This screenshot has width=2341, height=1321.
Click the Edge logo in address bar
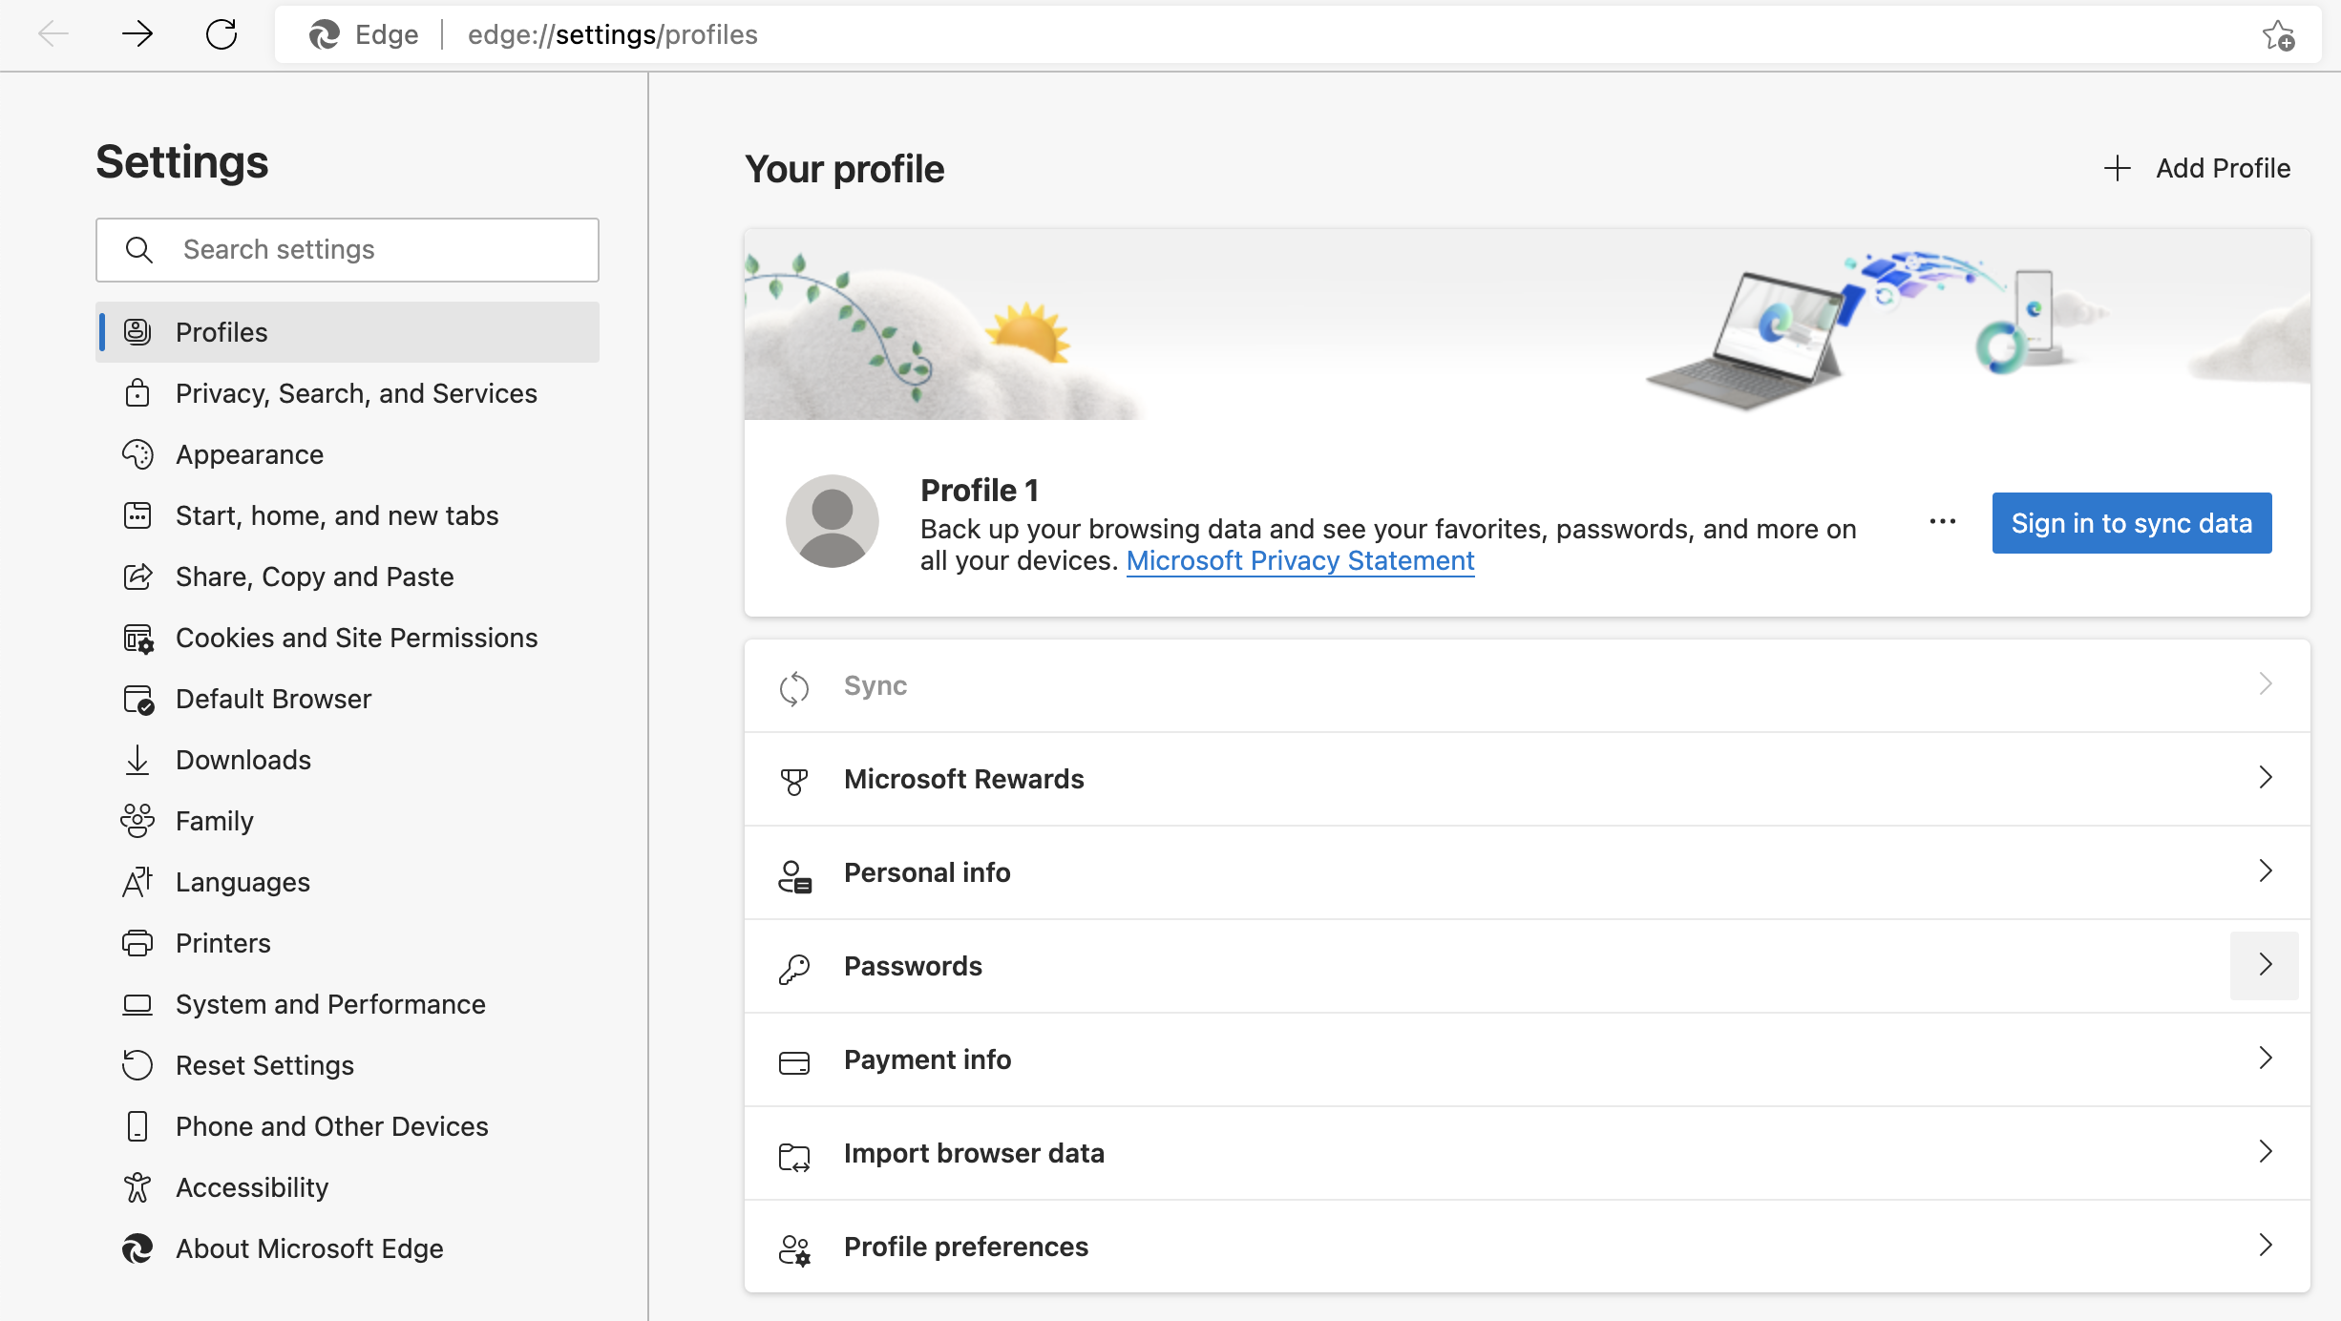tap(325, 35)
